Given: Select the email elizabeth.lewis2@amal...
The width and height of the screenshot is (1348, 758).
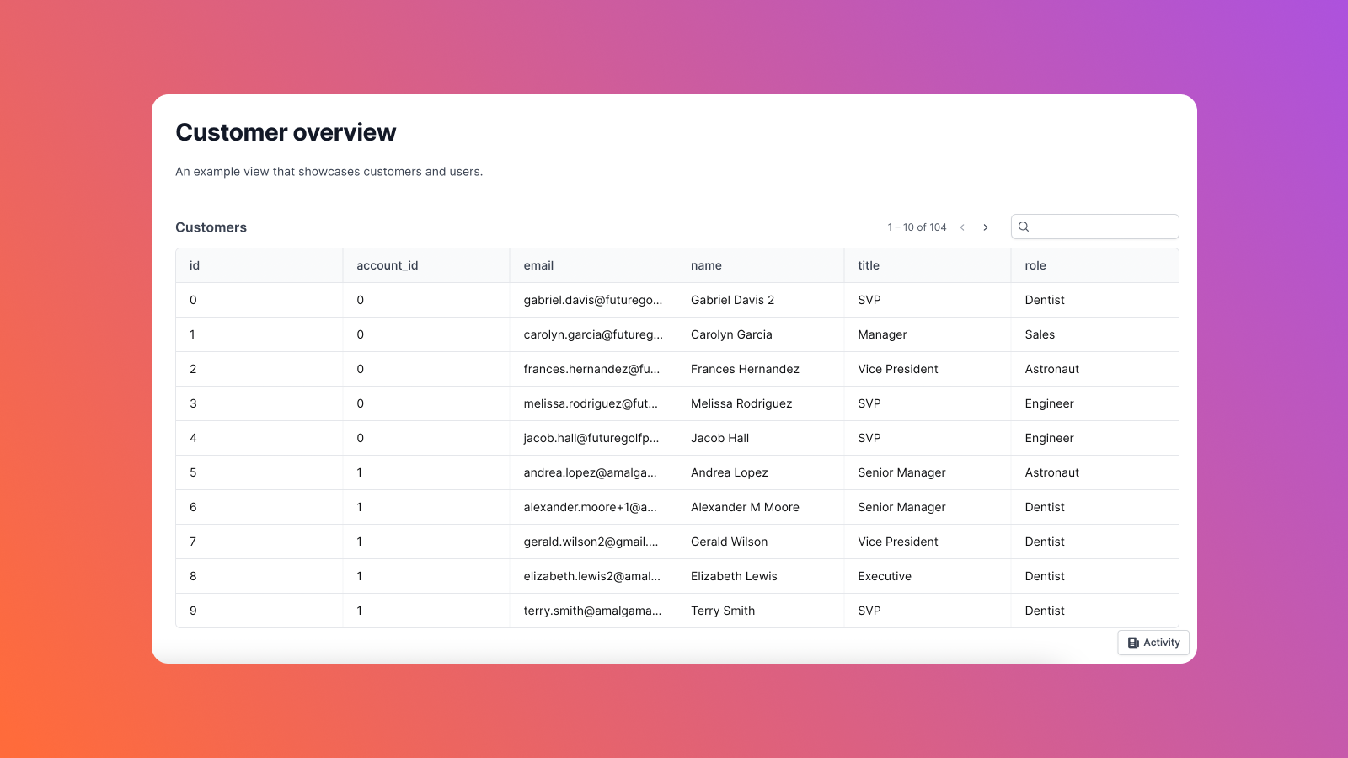Looking at the screenshot, I should 591,576.
